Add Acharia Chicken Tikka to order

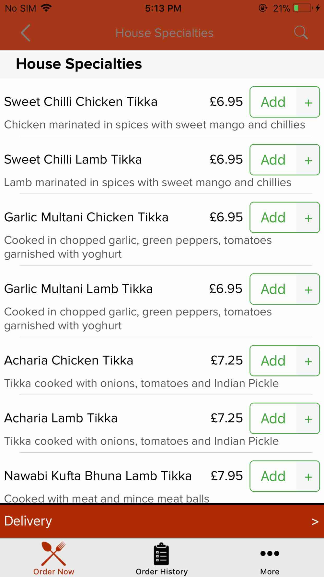pyautogui.click(x=273, y=361)
